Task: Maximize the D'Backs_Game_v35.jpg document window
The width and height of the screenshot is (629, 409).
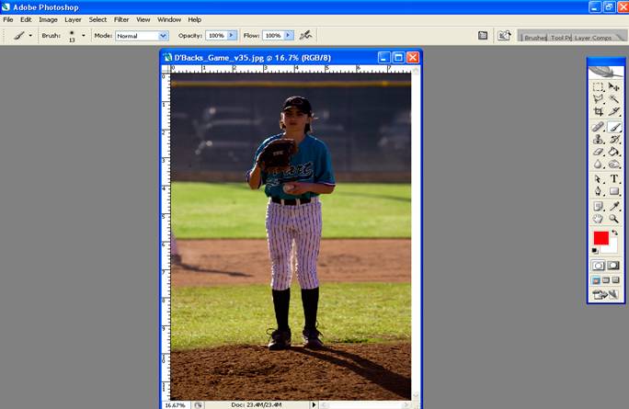Action: 398,58
